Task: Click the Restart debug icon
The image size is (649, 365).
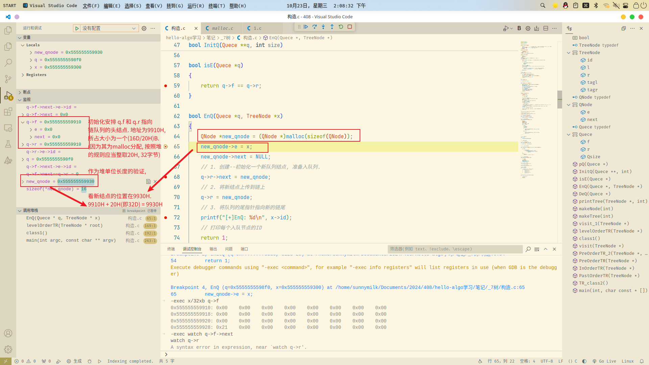Action: coord(341,27)
